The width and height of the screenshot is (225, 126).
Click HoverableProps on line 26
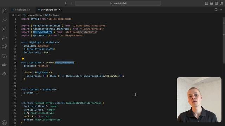click(x=44, y=103)
